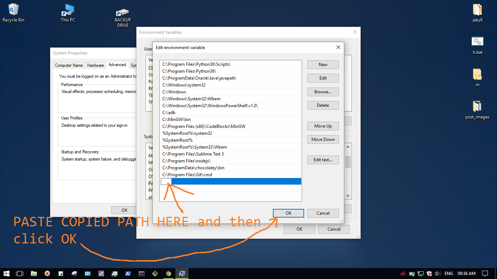The image size is (497, 279).
Task: Open the battery status tray icon
Action: tap(412, 274)
